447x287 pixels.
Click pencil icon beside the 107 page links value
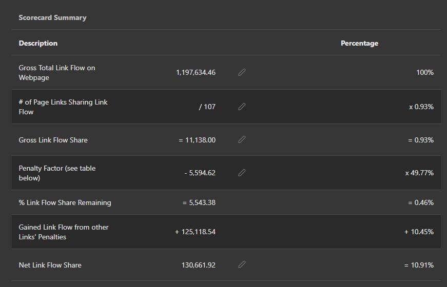(242, 107)
